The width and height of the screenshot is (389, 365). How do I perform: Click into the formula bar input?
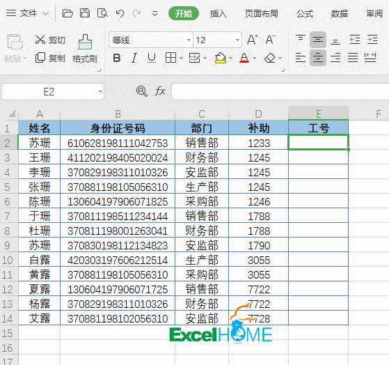coord(280,91)
